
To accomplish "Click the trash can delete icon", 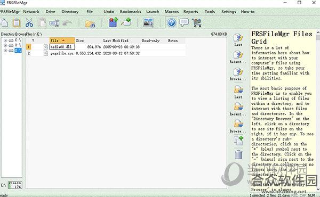I will tap(238, 154).
